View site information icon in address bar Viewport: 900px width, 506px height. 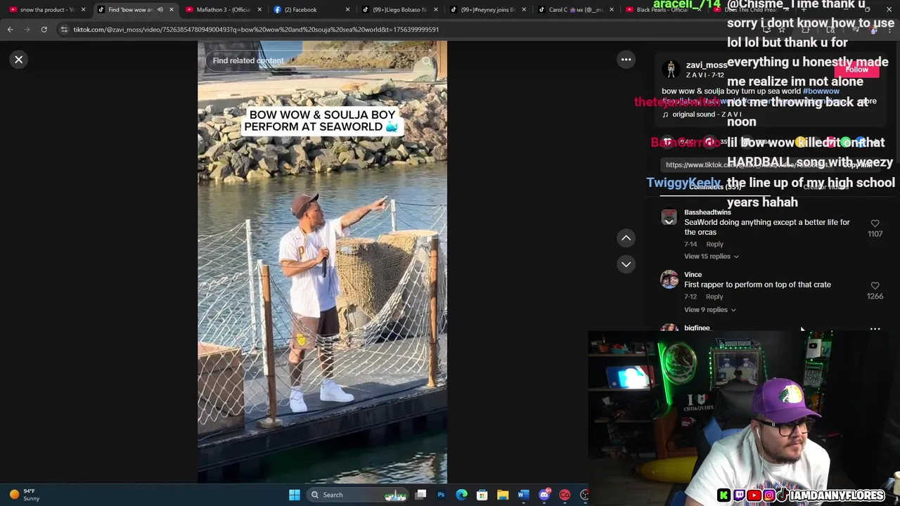click(64, 30)
